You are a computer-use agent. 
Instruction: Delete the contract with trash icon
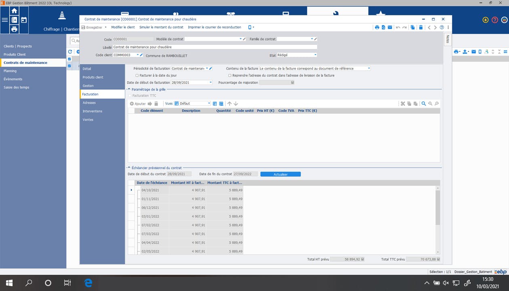tap(421, 27)
